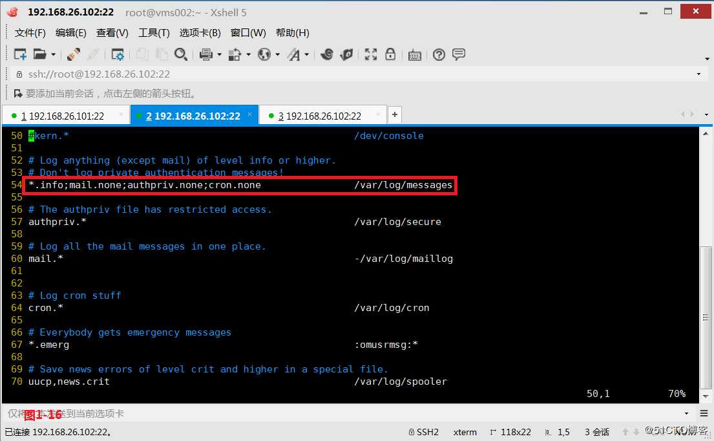Click the New session icon
Image resolution: width=714 pixels, height=441 pixels.
(21, 55)
